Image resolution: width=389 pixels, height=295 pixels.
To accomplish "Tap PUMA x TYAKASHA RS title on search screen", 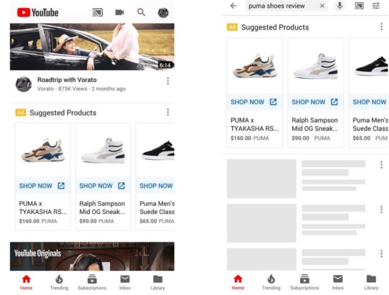I will [x=255, y=124].
